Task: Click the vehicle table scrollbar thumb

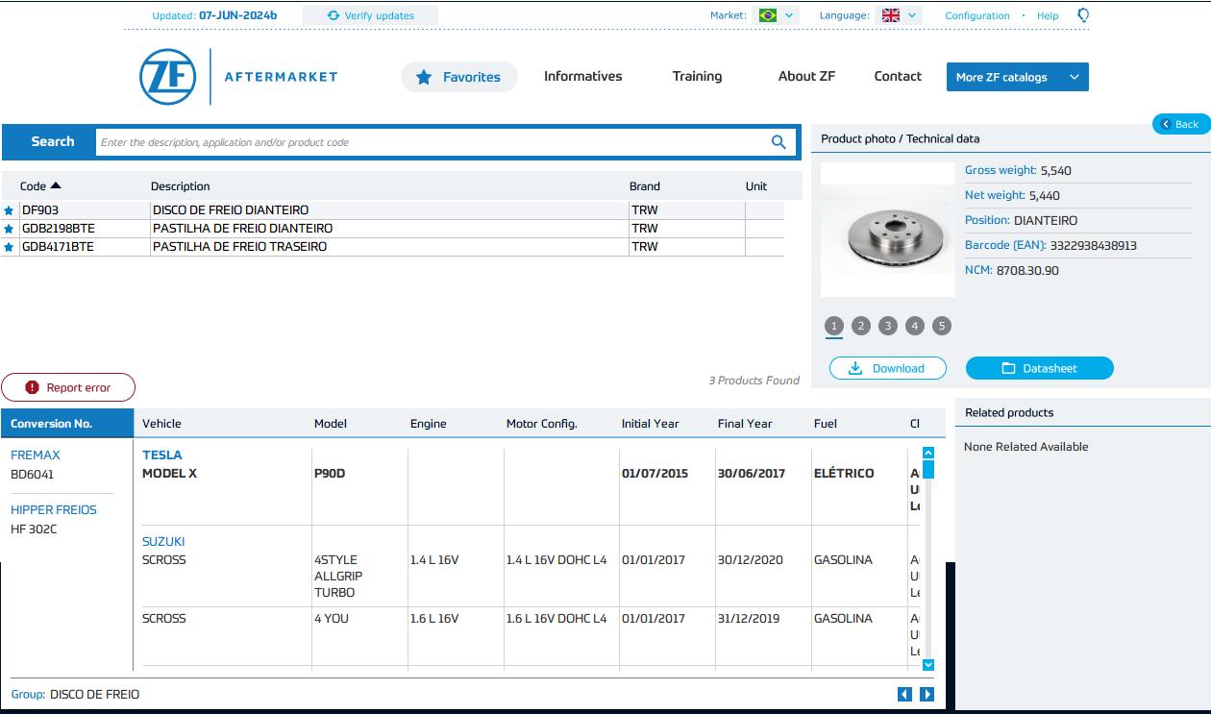Action: [x=927, y=469]
